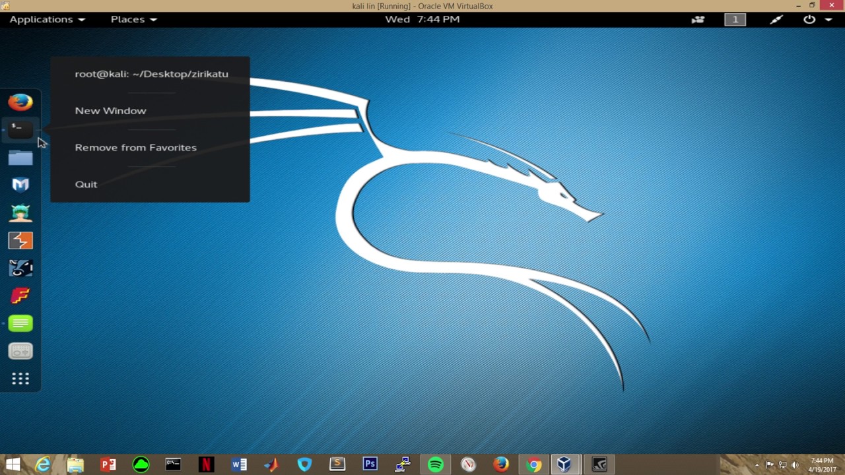
Task: Open Command Prompt from the Windows taskbar
Action: [173, 464]
